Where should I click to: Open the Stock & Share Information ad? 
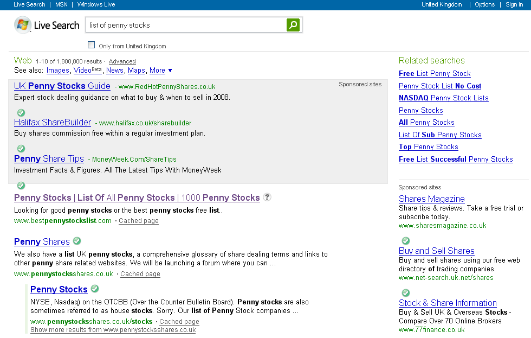point(448,303)
